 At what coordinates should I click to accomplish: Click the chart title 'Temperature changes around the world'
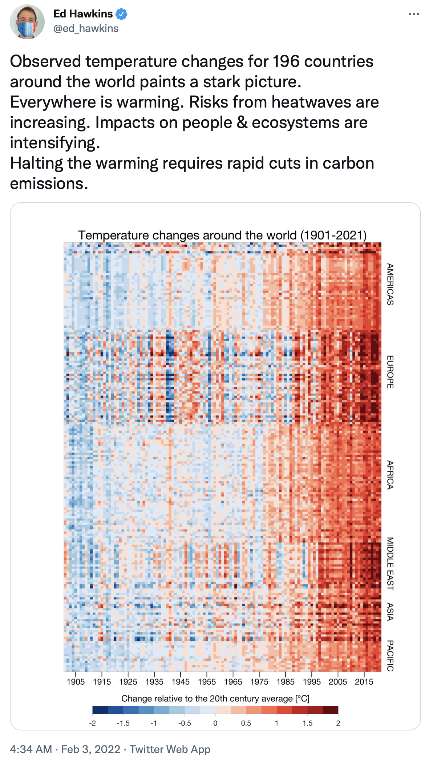pyautogui.click(x=222, y=235)
